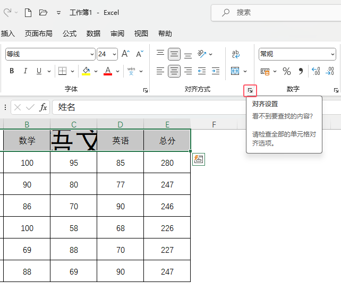This screenshot has width=341, height=307.
Task: Apply yellow fill color bucket
Action: pyautogui.click(x=86, y=71)
